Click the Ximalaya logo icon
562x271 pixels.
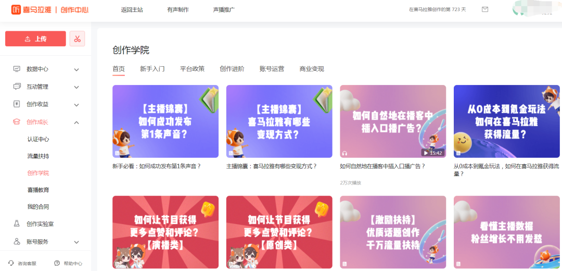pos(16,10)
